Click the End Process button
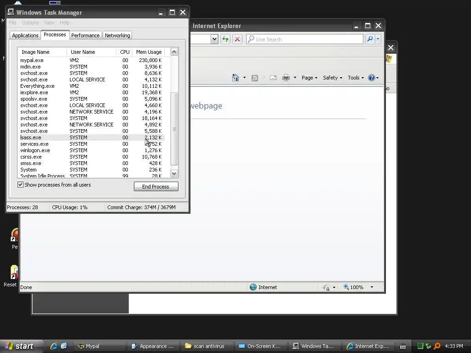The width and height of the screenshot is (471, 353). click(156, 187)
